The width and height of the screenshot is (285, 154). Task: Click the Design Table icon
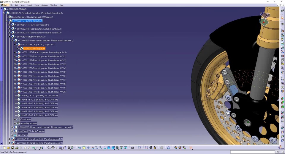[x=60, y=148]
